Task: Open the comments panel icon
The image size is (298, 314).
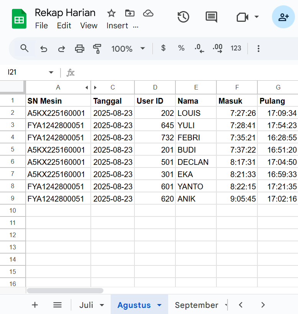Action: (211, 17)
